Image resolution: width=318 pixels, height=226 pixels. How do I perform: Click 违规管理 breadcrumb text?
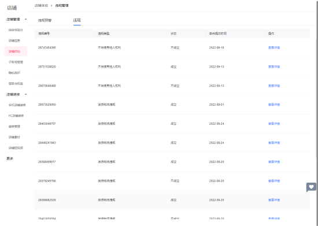tap(62, 5)
